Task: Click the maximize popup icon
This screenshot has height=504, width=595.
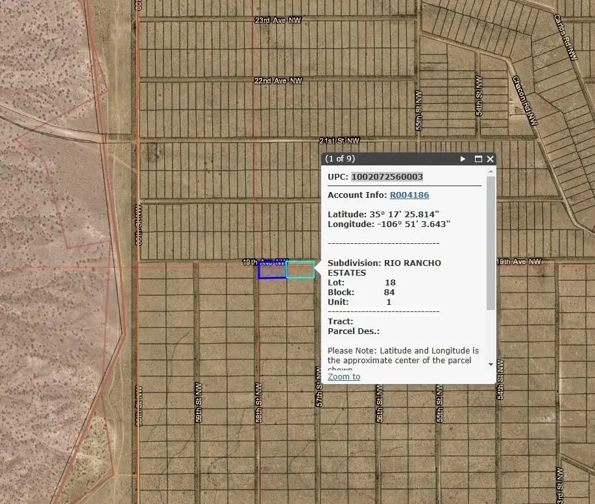Action: [478, 158]
